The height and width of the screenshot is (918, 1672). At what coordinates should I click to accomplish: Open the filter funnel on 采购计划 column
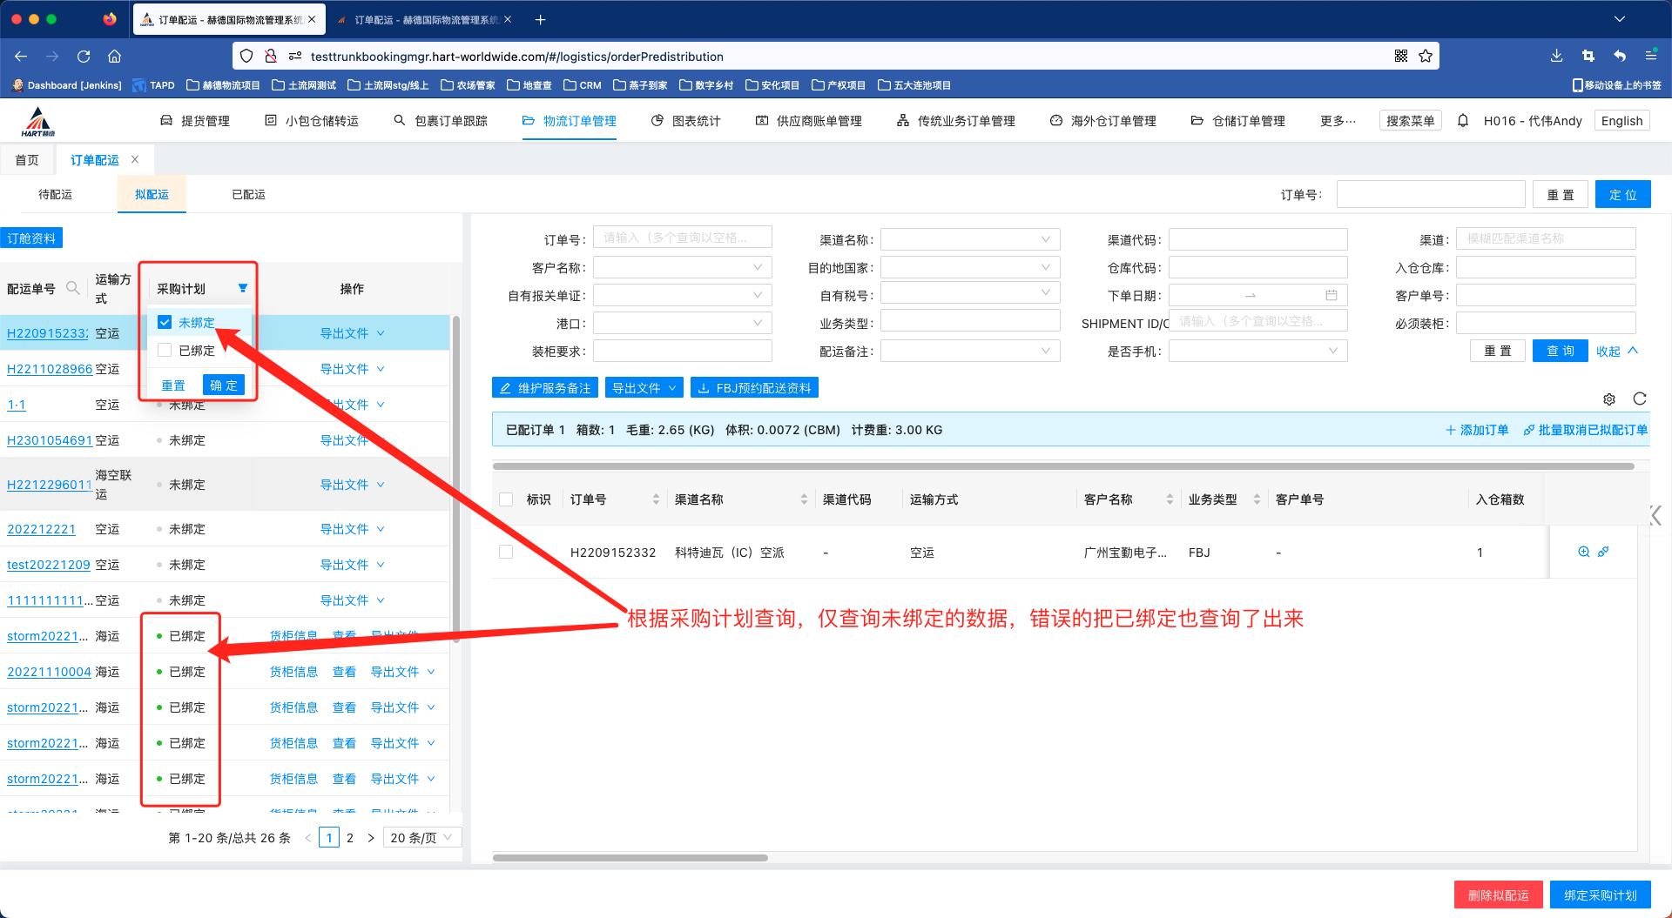pos(243,288)
